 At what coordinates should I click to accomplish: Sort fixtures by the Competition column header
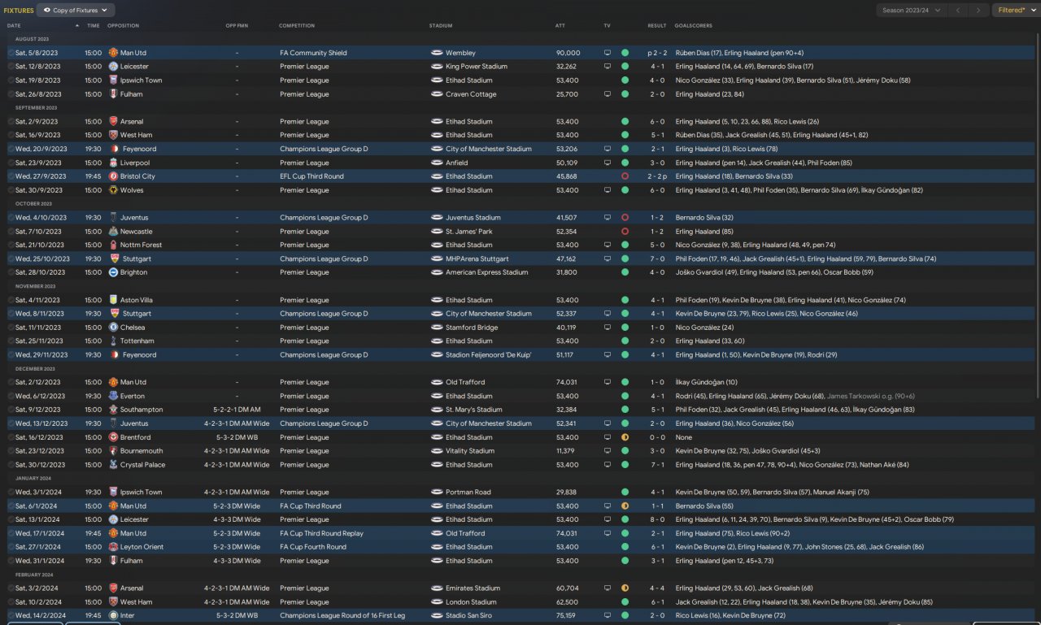(x=297, y=26)
